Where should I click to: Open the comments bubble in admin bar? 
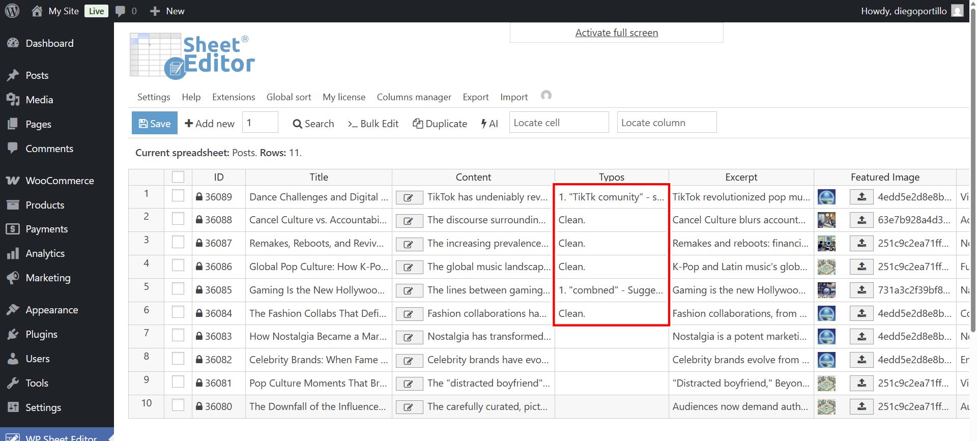click(121, 11)
